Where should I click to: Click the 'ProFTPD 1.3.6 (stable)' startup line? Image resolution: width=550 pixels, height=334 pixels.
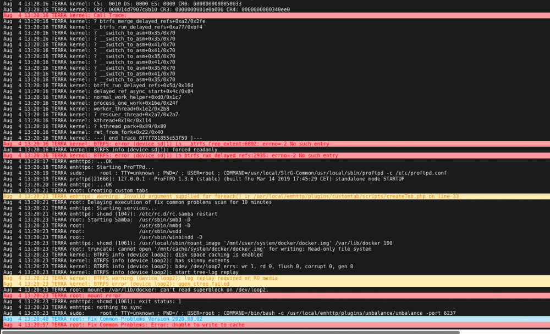pos(204,179)
